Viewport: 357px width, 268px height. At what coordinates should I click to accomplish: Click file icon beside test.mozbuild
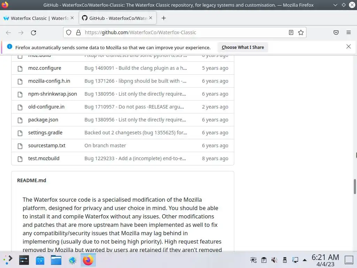point(20,159)
